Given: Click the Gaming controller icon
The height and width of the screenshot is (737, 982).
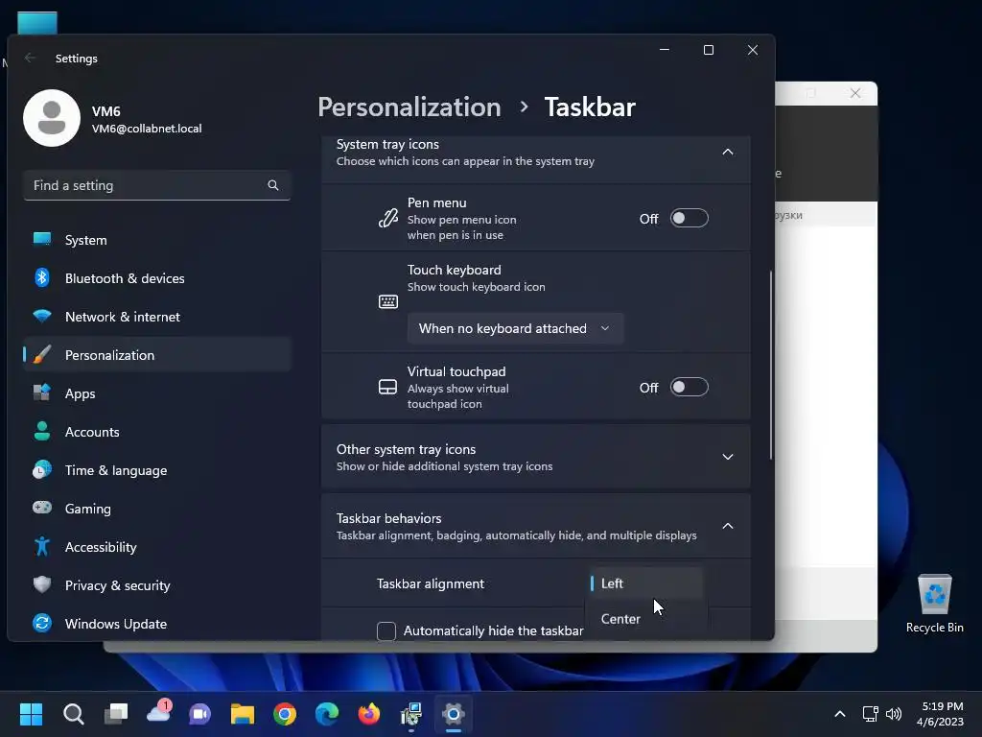Looking at the screenshot, I should point(42,508).
